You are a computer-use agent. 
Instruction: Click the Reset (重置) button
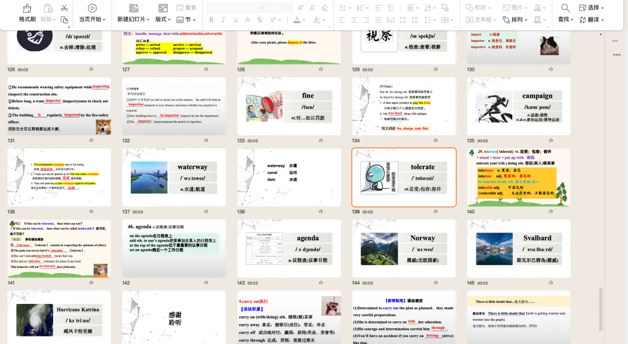[186, 8]
